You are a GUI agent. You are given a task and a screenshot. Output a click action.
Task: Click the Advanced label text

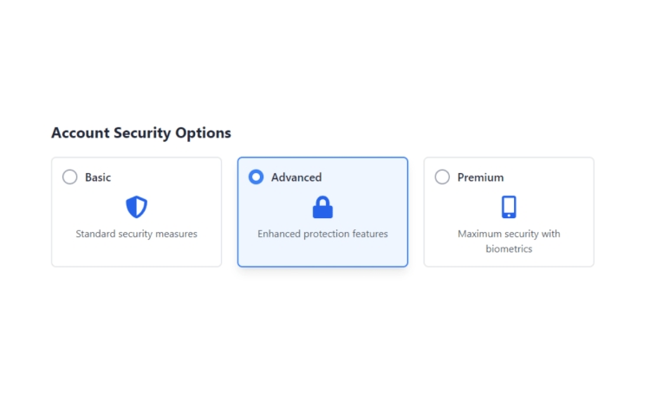point(296,177)
